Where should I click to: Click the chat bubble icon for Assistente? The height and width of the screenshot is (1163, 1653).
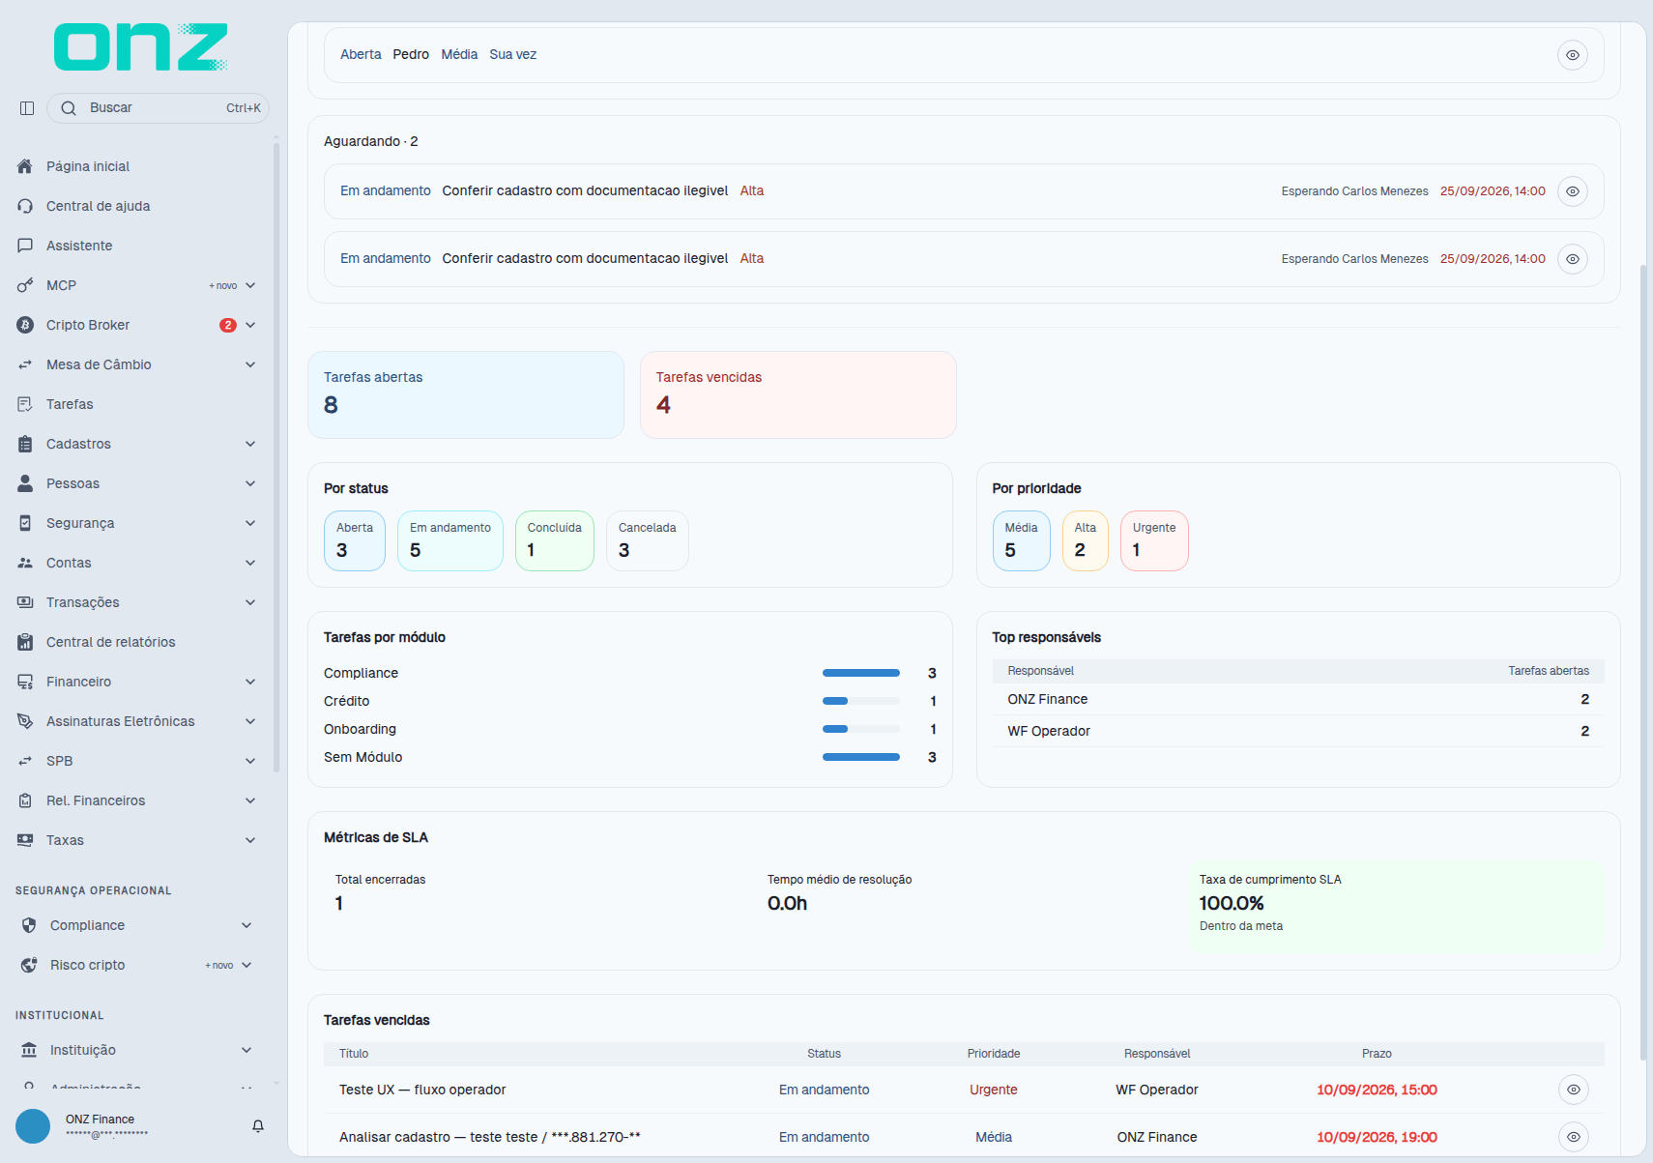pyautogui.click(x=25, y=246)
